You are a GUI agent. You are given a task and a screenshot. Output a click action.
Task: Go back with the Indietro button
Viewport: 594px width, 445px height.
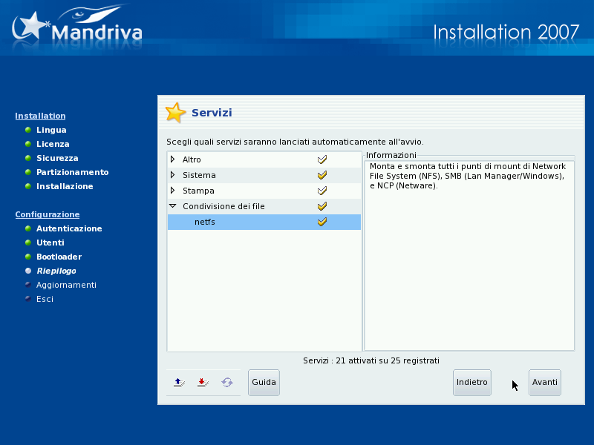tap(472, 383)
